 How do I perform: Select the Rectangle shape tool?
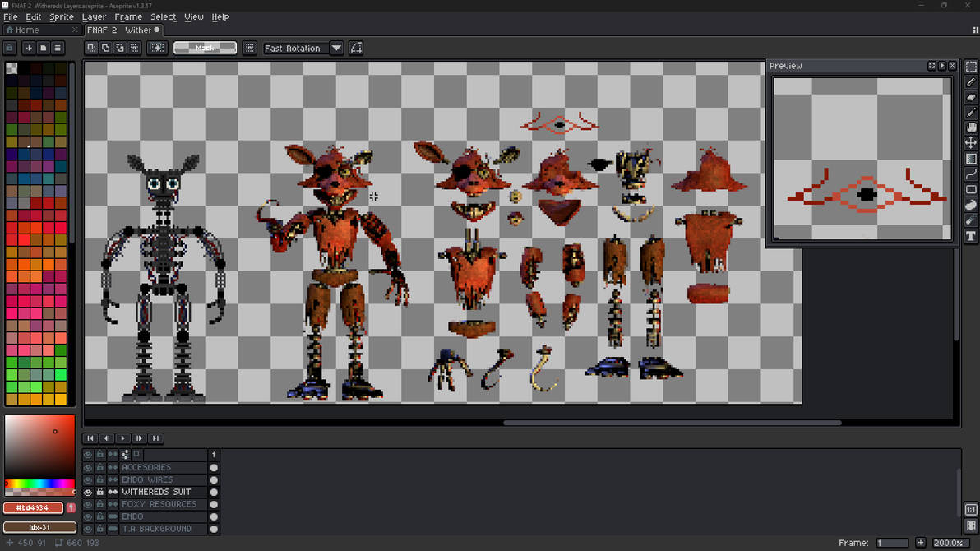(971, 189)
